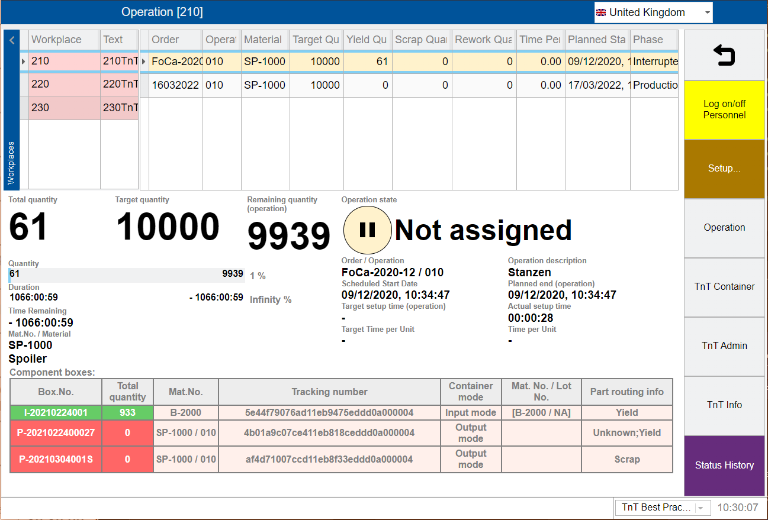Click the Quantity progress bar
The height and width of the screenshot is (520, 768).
click(x=126, y=274)
